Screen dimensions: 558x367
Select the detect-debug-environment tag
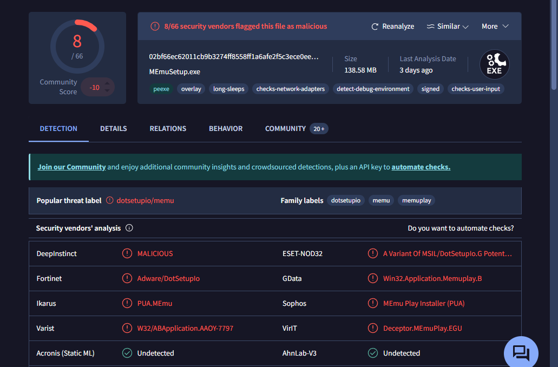tap(373, 89)
